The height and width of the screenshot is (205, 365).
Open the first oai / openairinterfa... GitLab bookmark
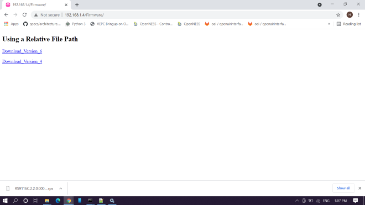tap(224, 24)
